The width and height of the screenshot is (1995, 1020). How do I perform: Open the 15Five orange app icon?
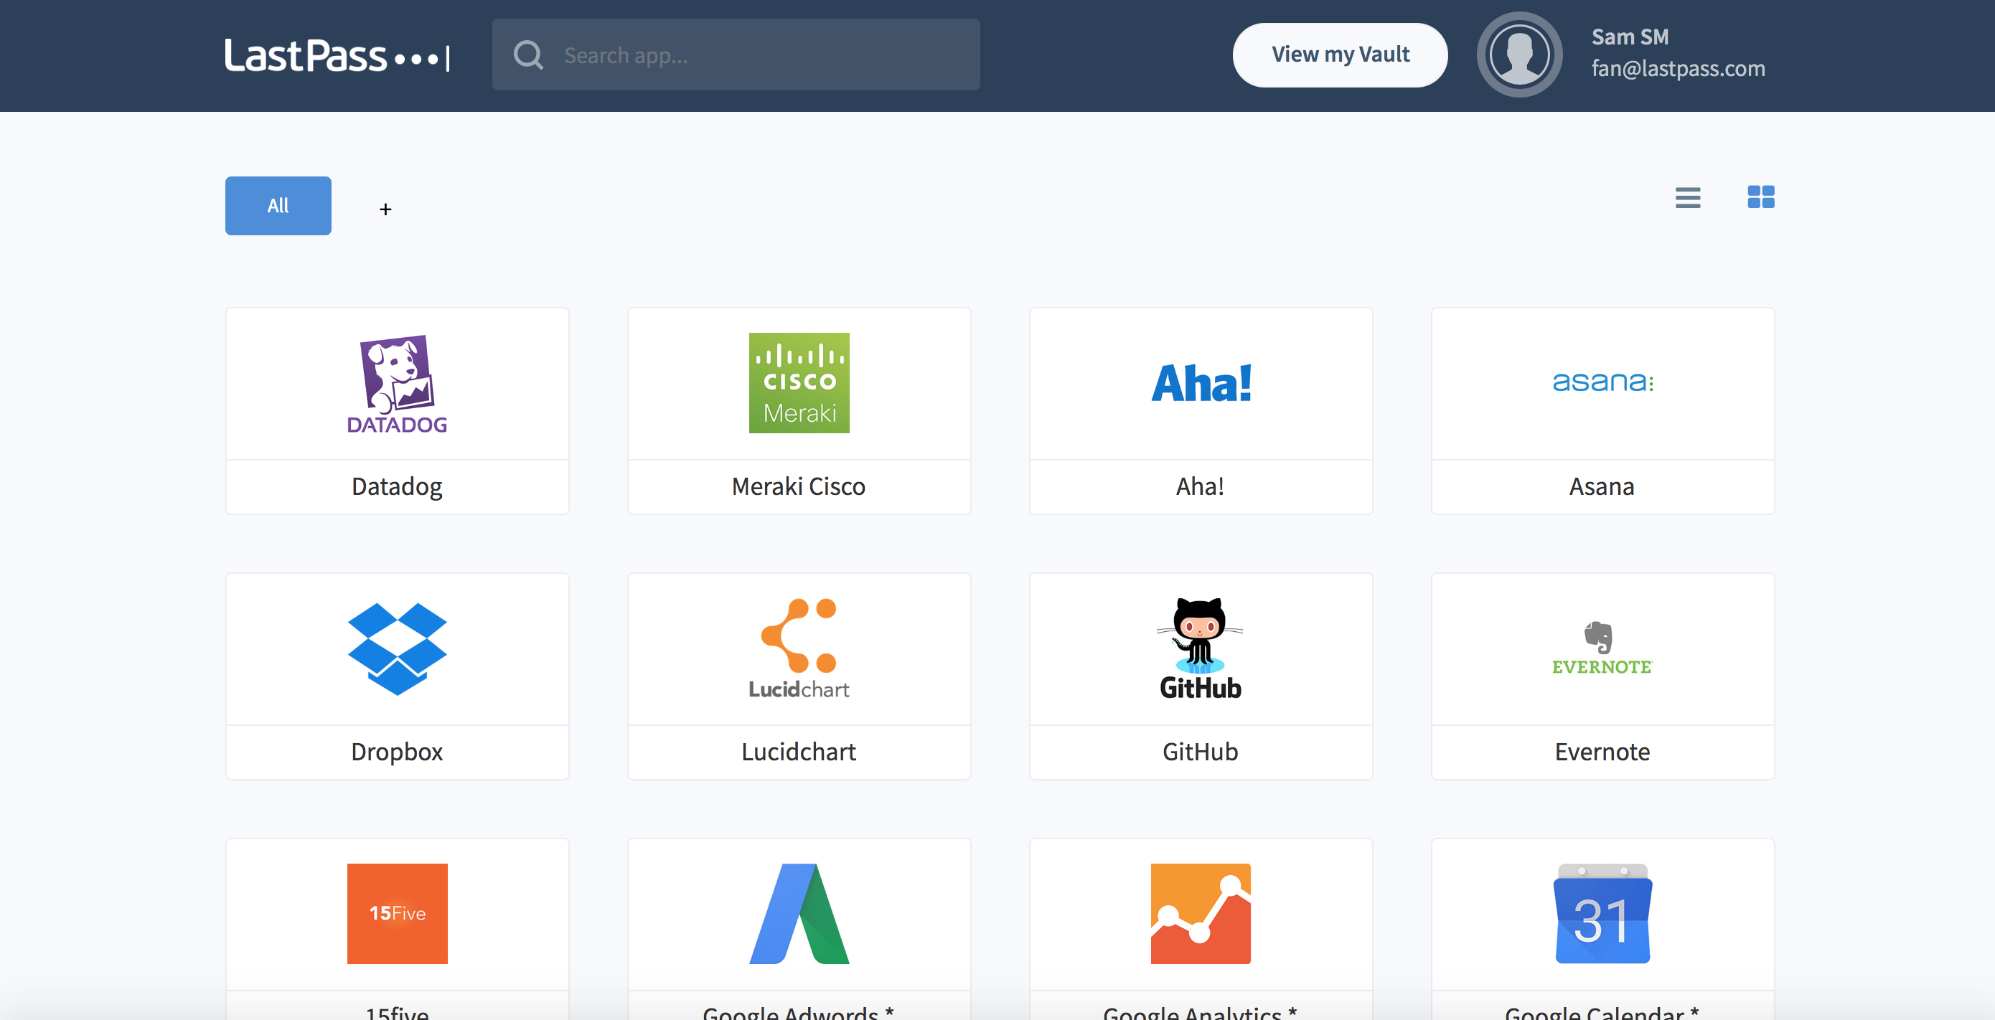point(398,913)
